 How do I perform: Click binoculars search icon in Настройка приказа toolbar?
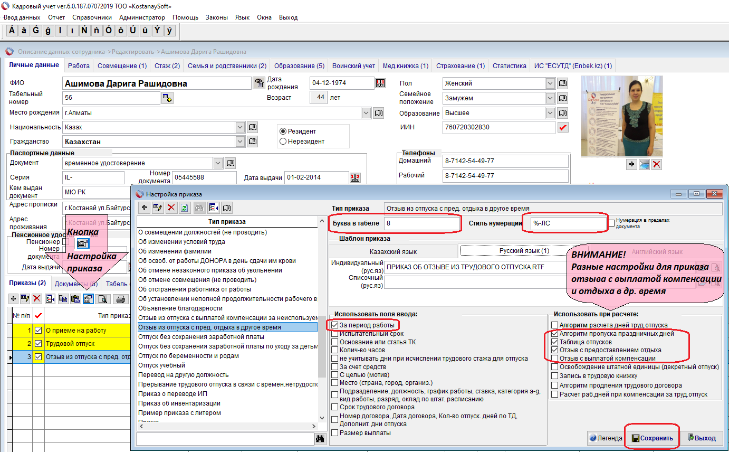point(199,208)
